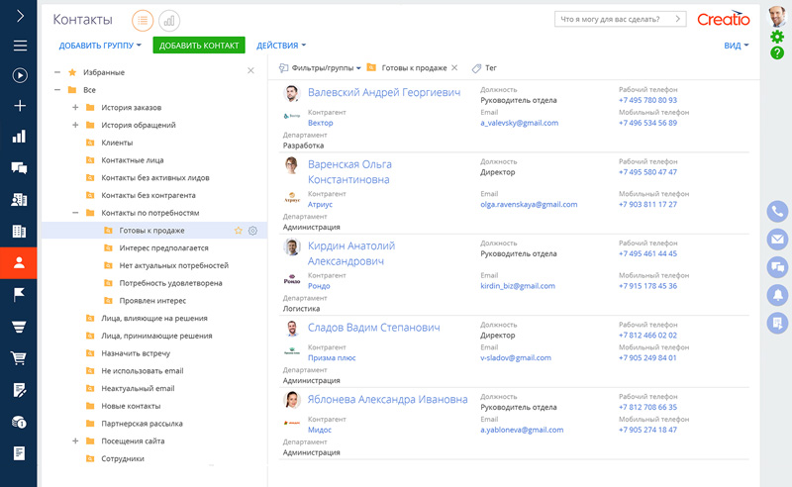Open notifications bell on right panel
The height and width of the screenshot is (487, 792).
coord(777,294)
